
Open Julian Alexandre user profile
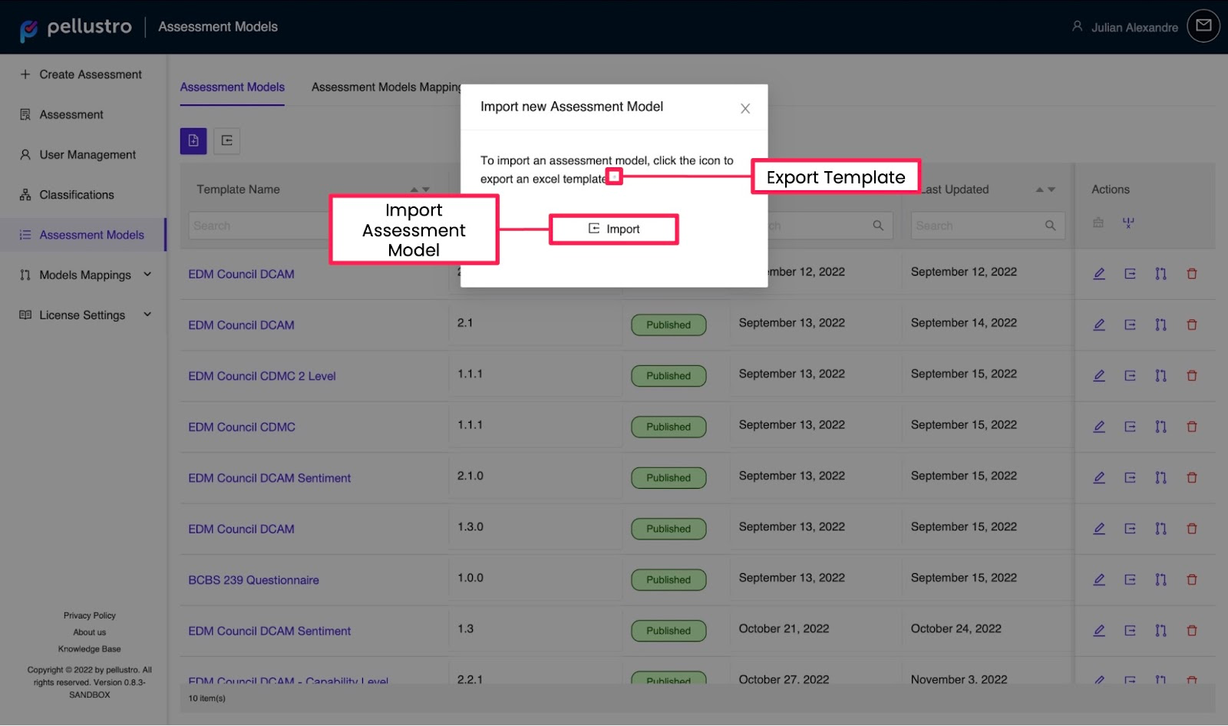click(1124, 27)
